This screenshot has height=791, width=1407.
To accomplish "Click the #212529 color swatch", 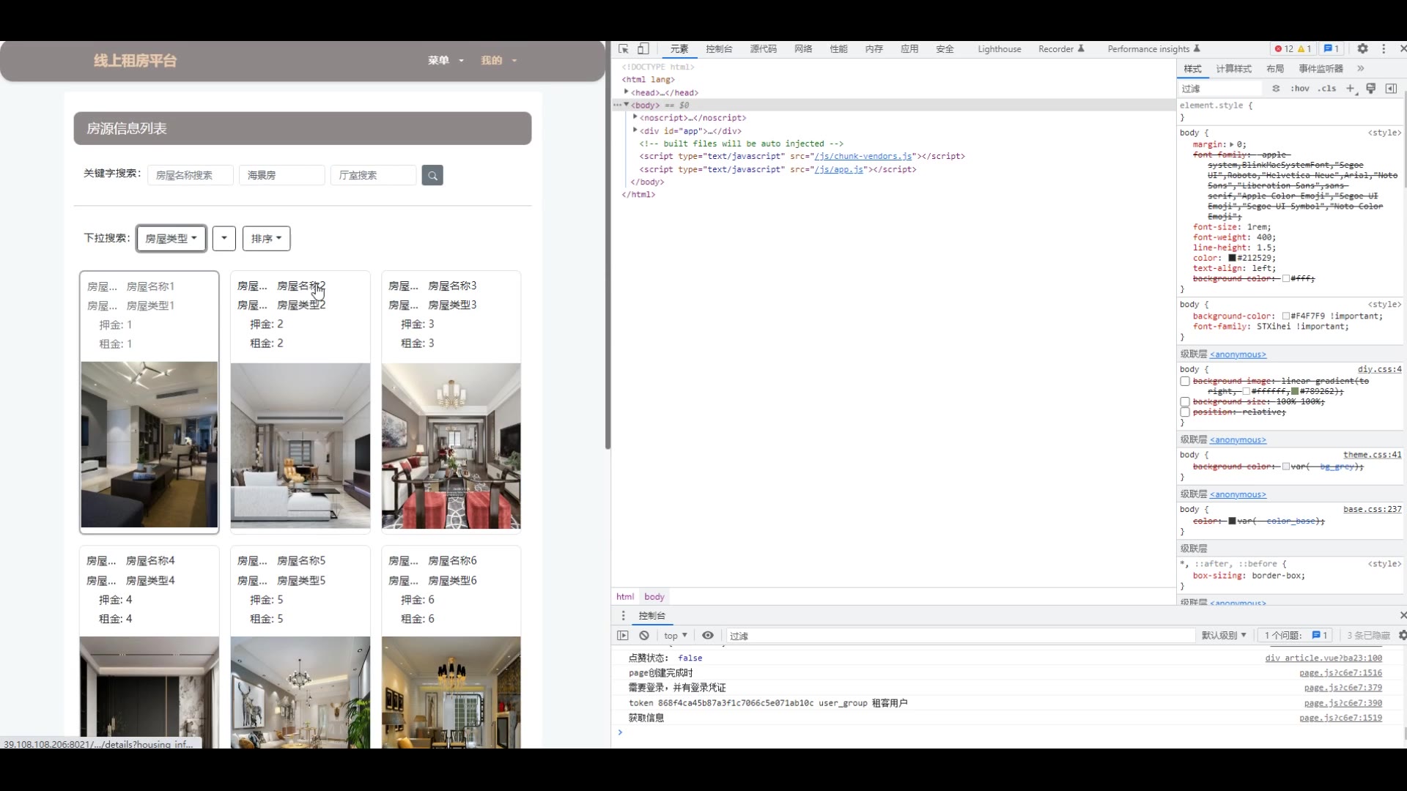I will pos(1233,258).
